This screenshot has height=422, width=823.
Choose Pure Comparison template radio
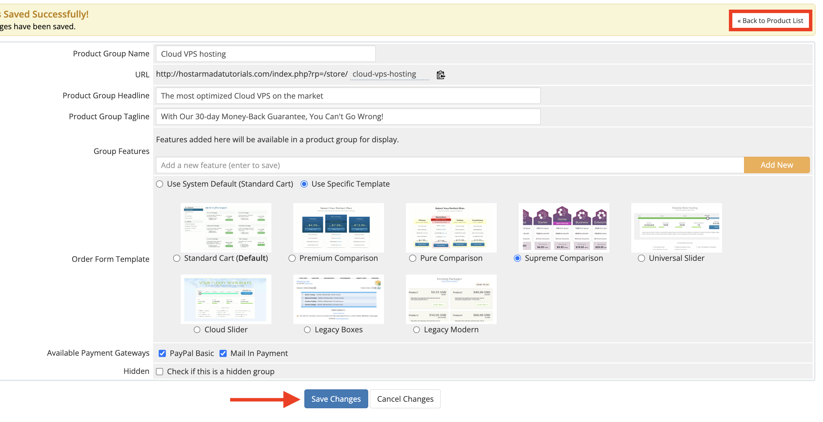point(413,258)
